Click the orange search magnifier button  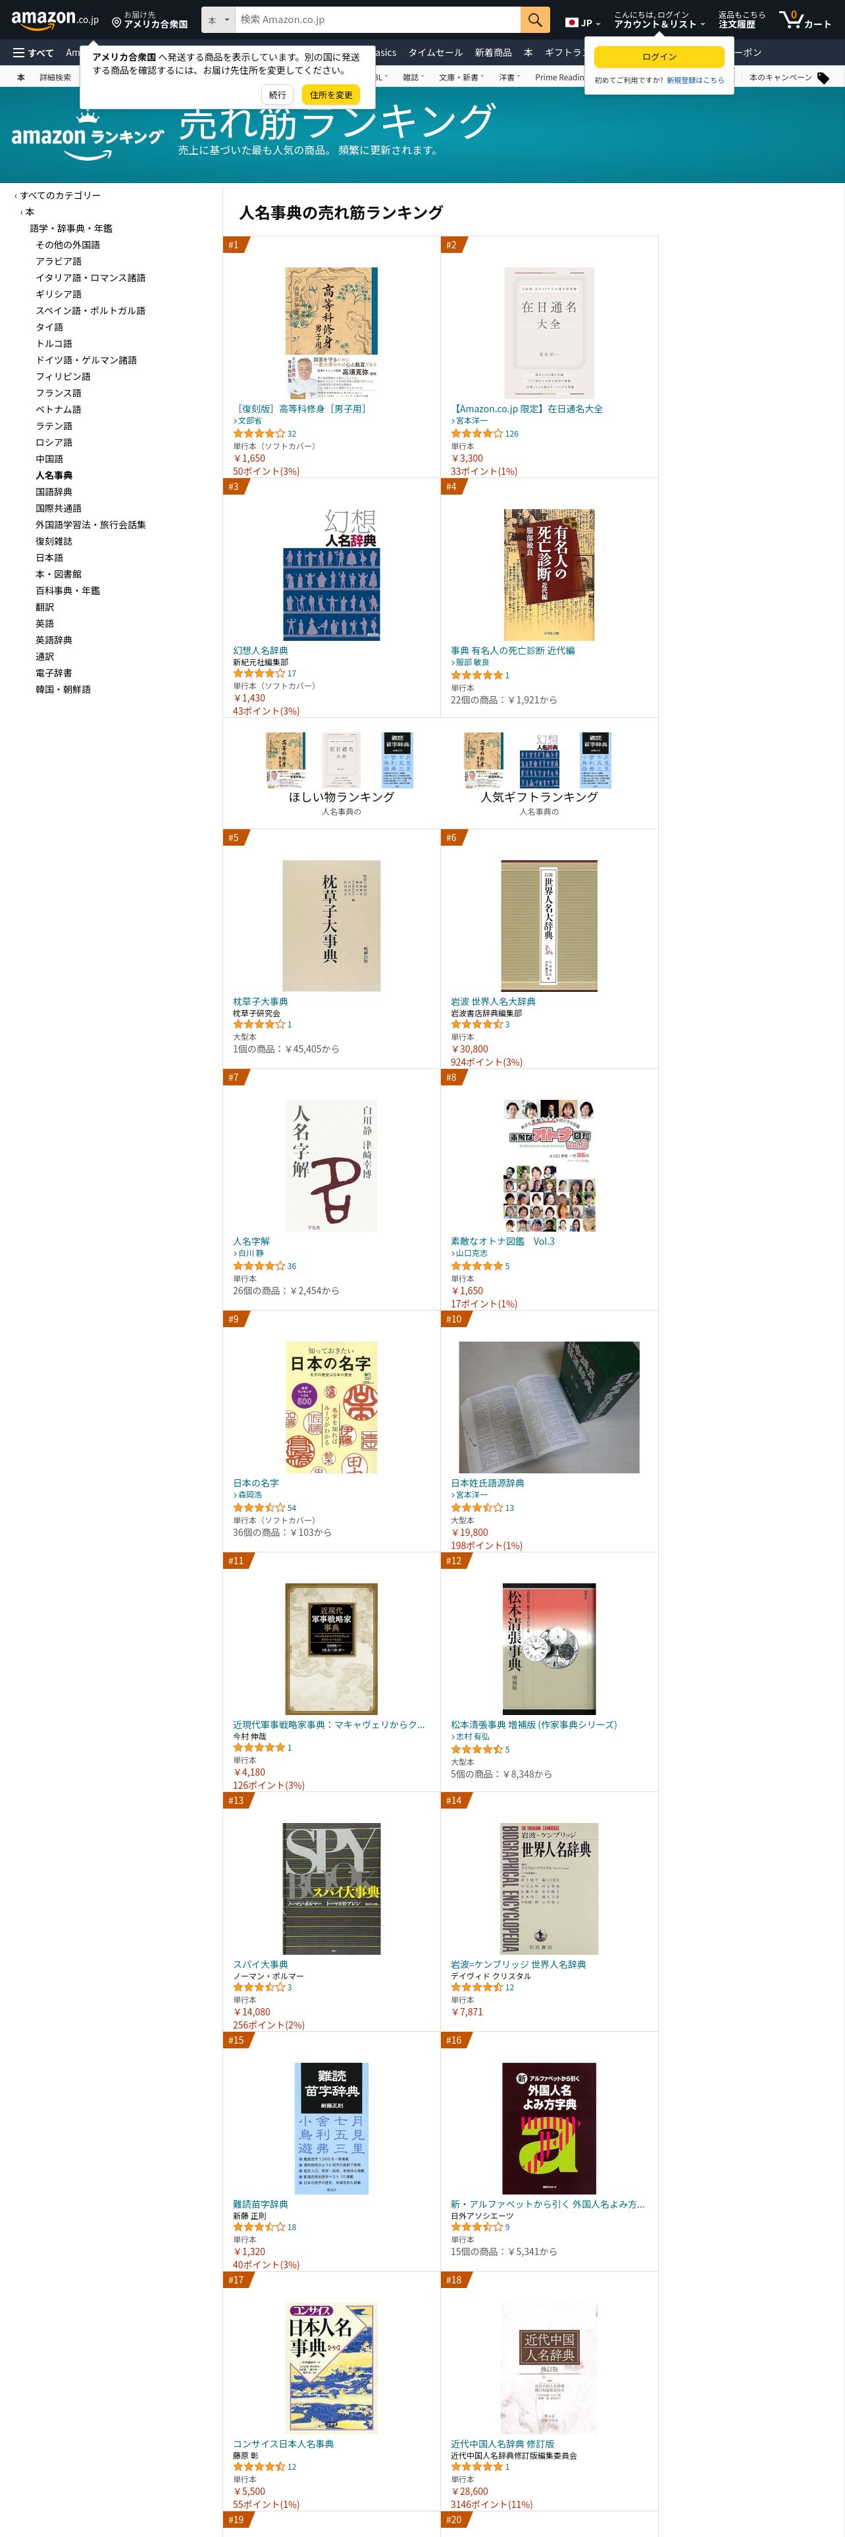tap(534, 20)
